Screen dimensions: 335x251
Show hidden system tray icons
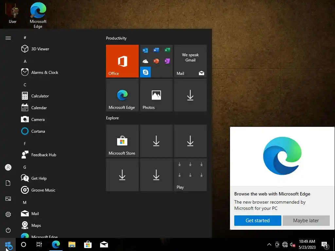269,244
